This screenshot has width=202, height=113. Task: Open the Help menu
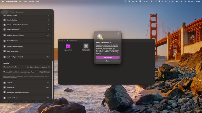[37, 1]
